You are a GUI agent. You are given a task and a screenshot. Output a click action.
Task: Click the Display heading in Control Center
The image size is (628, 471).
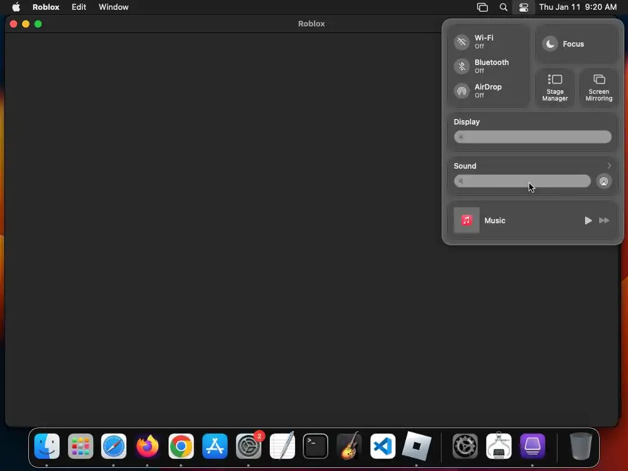click(x=467, y=122)
